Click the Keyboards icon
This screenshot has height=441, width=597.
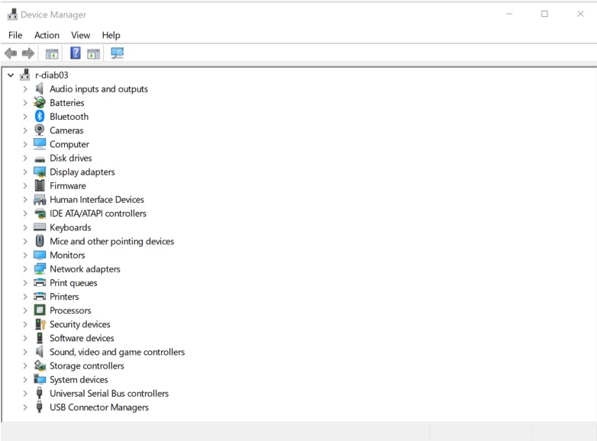(40, 227)
